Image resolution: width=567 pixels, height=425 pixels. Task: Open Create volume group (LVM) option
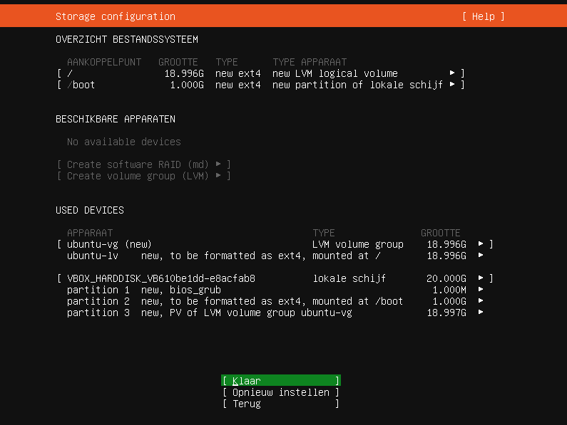(144, 177)
